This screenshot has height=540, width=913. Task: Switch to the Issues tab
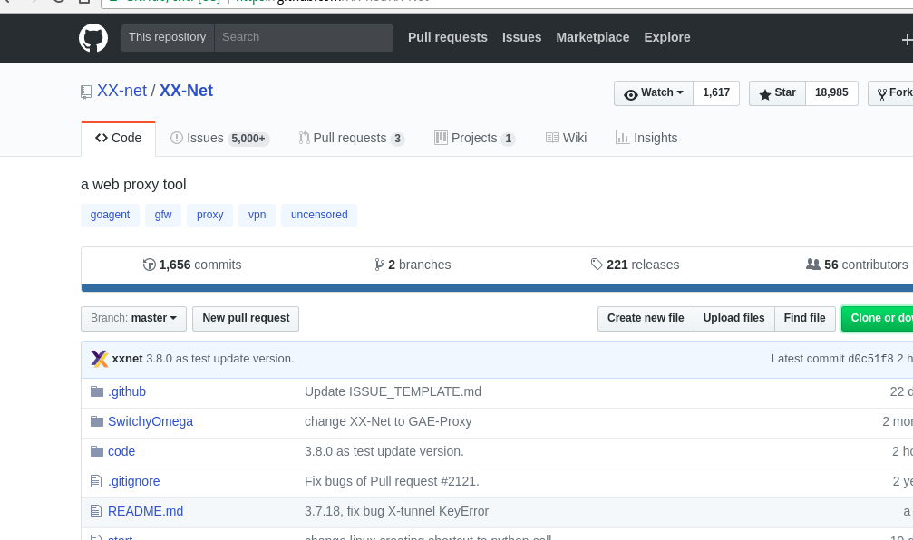click(x=219, y=139)
